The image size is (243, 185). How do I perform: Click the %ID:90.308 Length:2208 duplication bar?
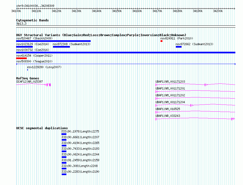click(64, 169)
